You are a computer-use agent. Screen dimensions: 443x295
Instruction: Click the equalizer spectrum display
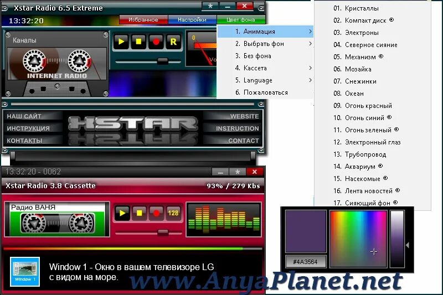(x=224, y=219)
